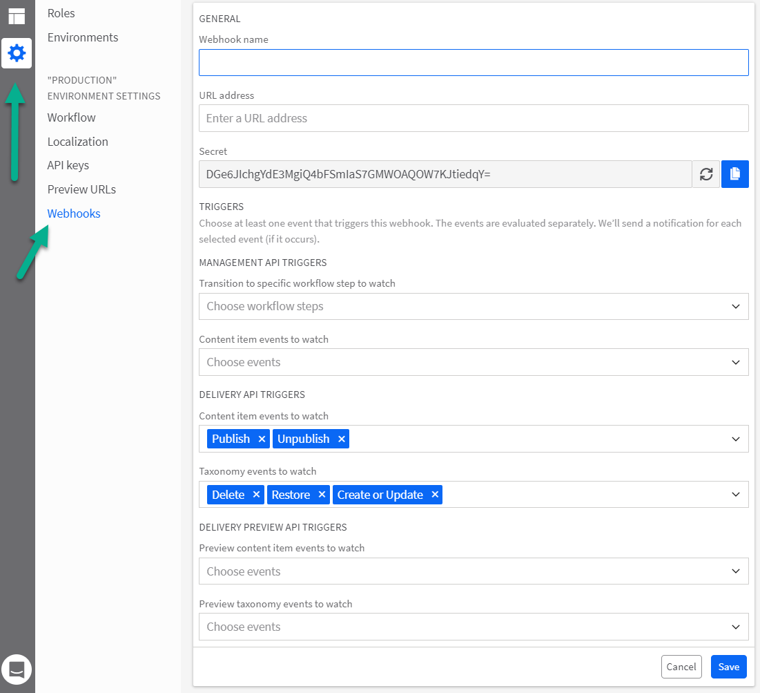The image size is (760, 693).
Task: Open the Intercom chat bubble
Action: tap(17, 669)
